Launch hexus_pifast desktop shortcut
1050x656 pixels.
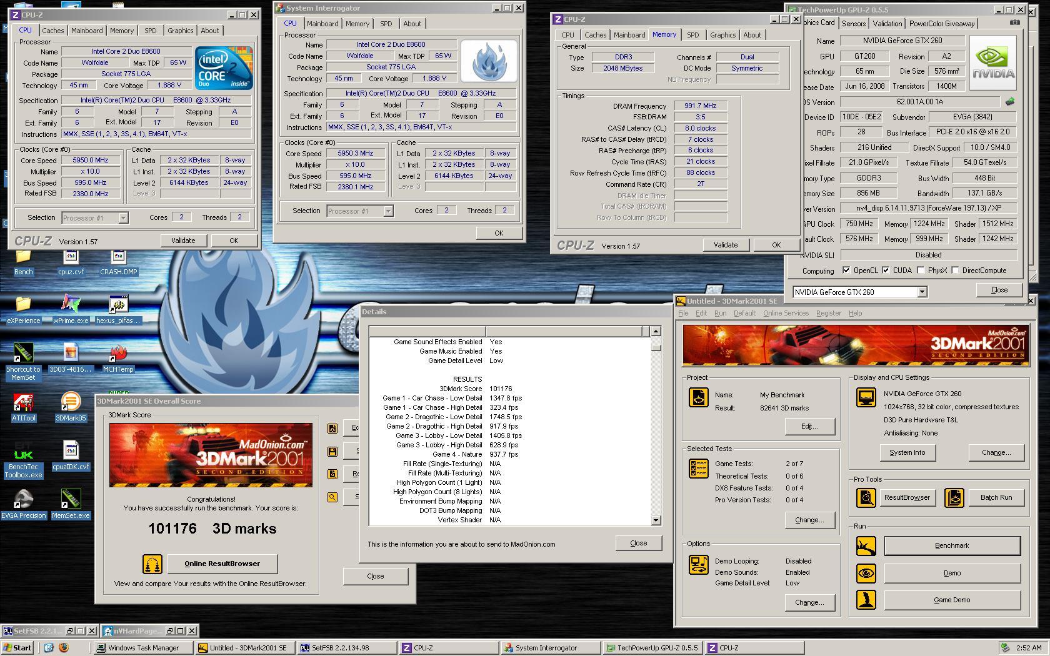point(118,309)
